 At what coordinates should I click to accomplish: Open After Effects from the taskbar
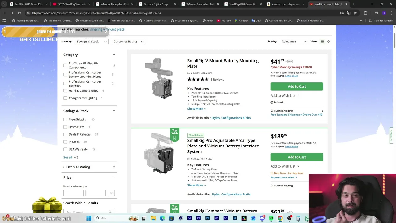[x=189, y=218]
